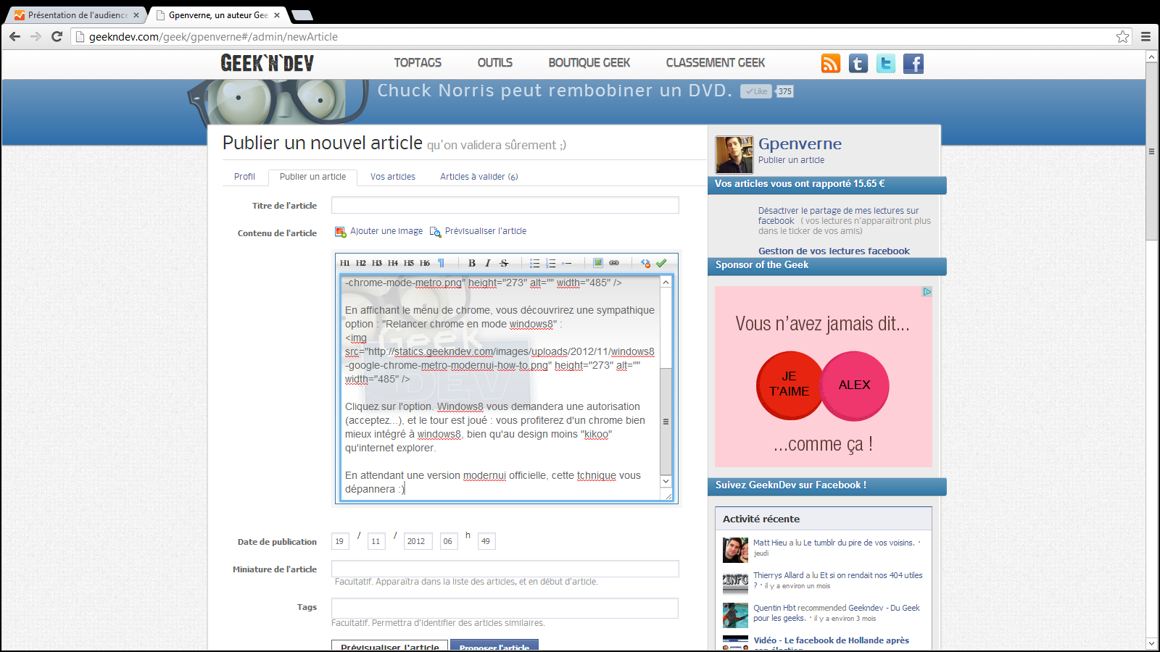The image size is (1160, 652).
Task: Toggle strikethrough formatting in editor
Action: click(504, 263)
